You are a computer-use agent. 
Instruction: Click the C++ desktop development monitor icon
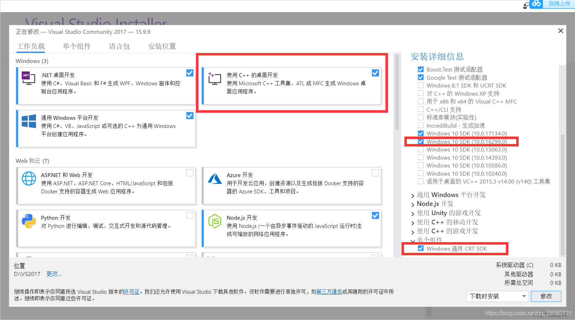pos(214,78)
